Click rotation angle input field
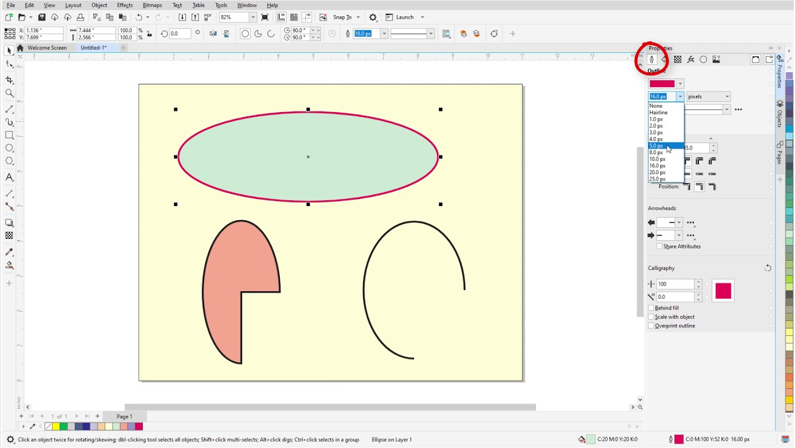Screen dimensions: 796x448 [181, 34]
